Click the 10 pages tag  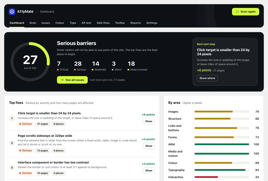click(42, 173)
